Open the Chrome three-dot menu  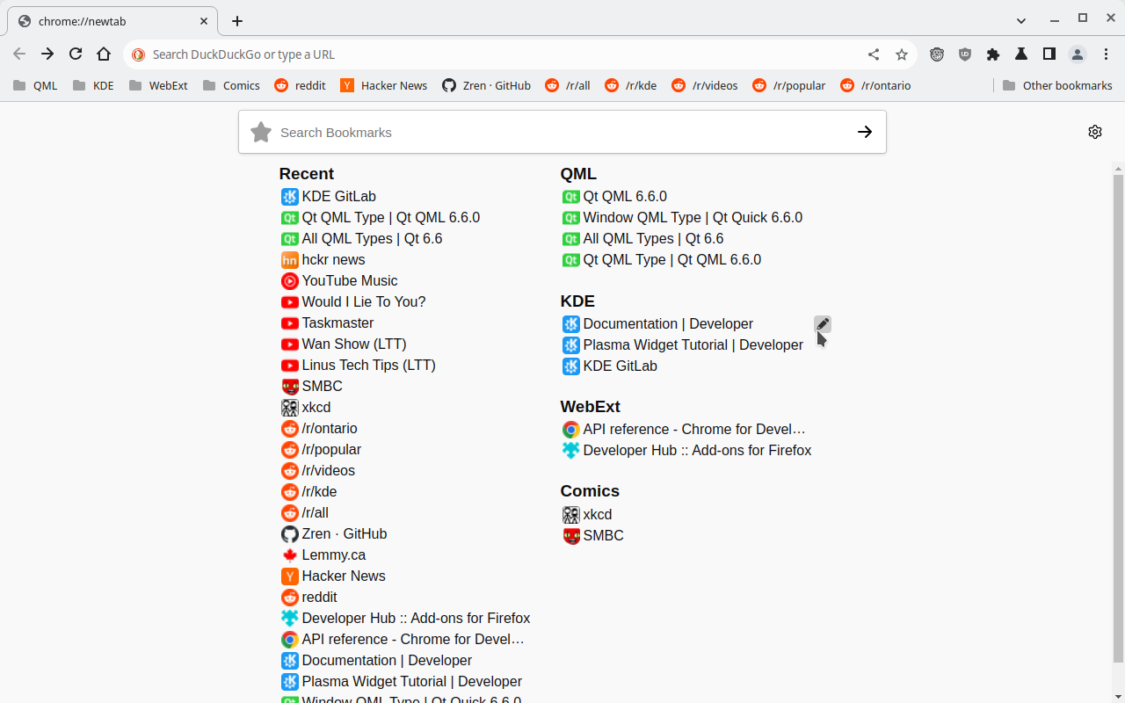click(x=1107, y=54)
